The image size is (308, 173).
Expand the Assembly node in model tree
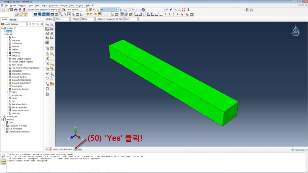point(7,53)
